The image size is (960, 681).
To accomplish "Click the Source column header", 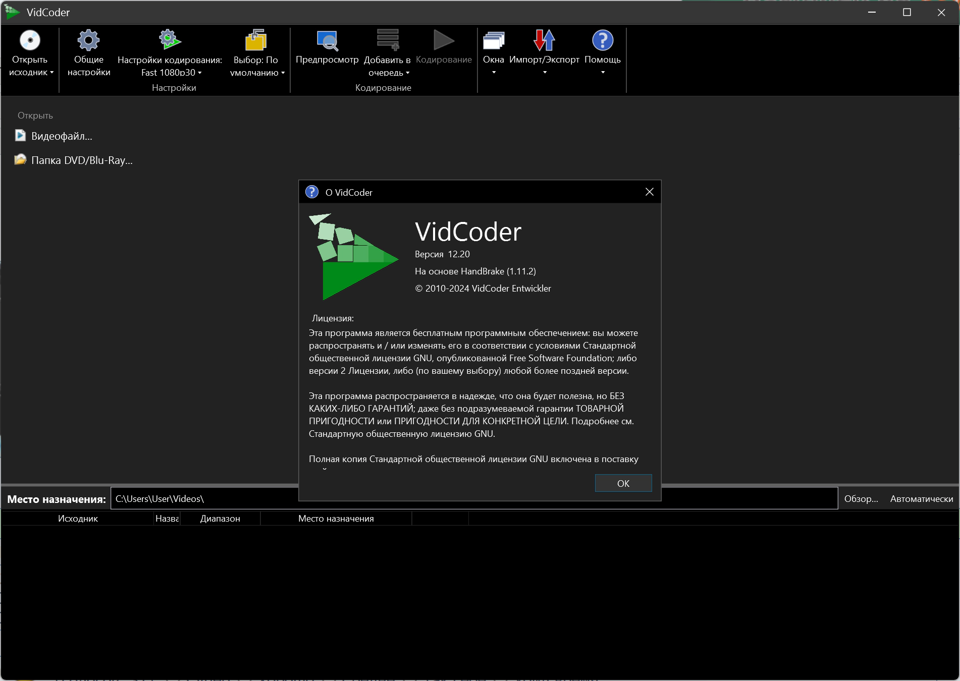I will [x=78, y=519].
